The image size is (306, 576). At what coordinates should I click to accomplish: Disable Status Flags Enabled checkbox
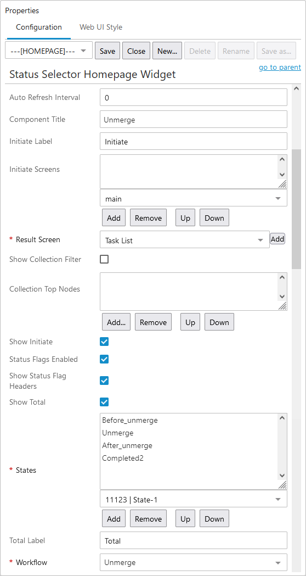(x=104, y=359)
